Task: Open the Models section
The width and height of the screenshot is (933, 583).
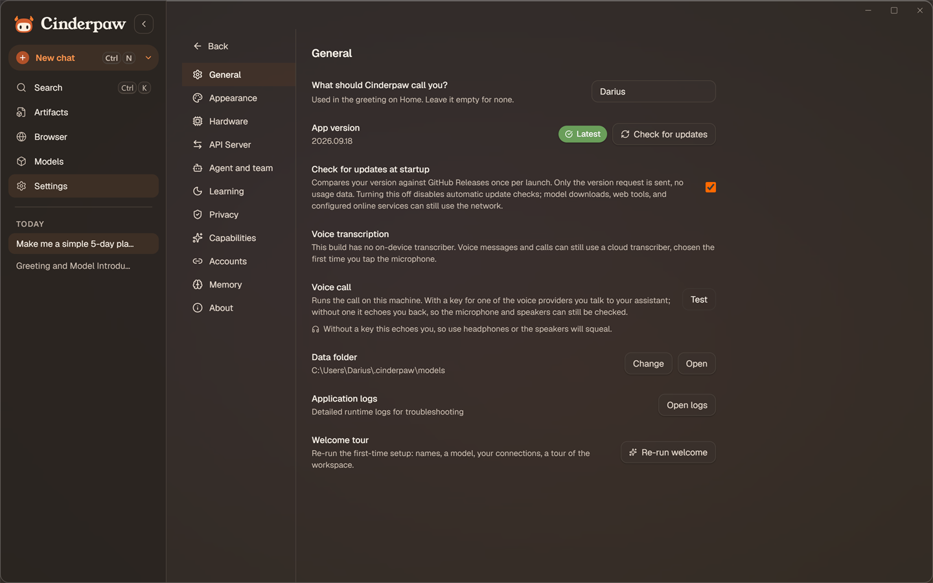Action: 84,161
